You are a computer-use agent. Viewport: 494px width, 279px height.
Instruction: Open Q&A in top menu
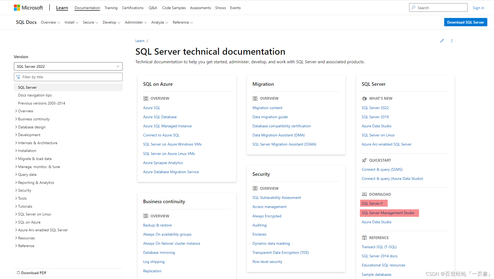153,8
